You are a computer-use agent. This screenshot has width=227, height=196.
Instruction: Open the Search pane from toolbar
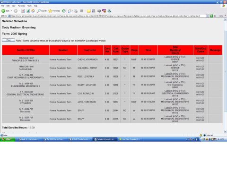(x=42, y=11)
